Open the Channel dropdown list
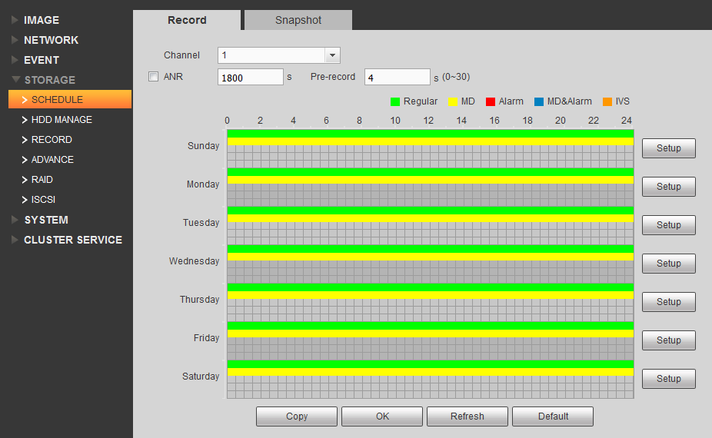 tap(332, 55)
